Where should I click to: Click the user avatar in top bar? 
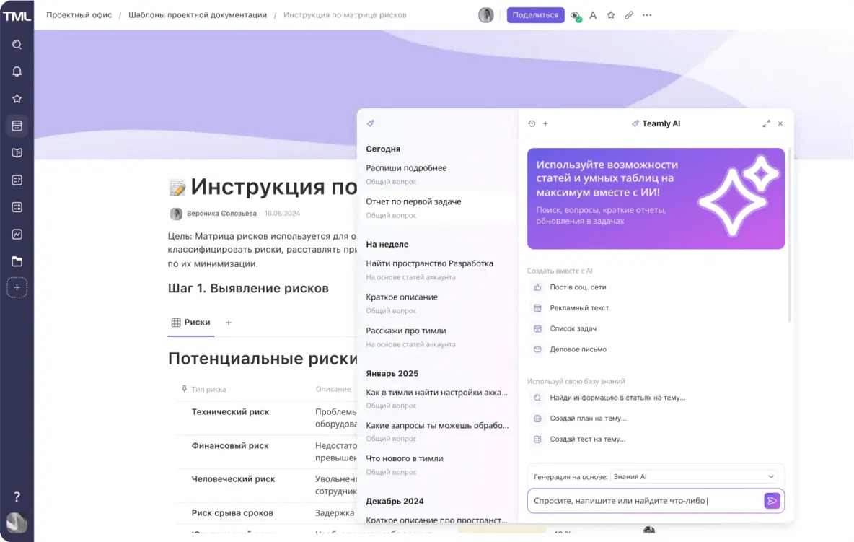coord(486,15)
